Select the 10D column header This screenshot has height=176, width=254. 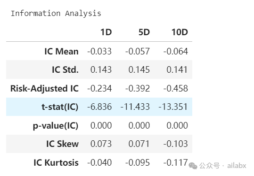(x=180, y=32)
